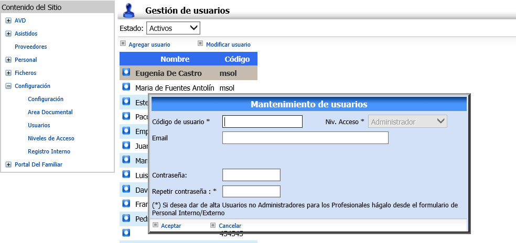The width and height of the screenshot is (516, 243).
Task: Click the last row's user icon in list
Action: pyautogui.click(x=126, y=233)
